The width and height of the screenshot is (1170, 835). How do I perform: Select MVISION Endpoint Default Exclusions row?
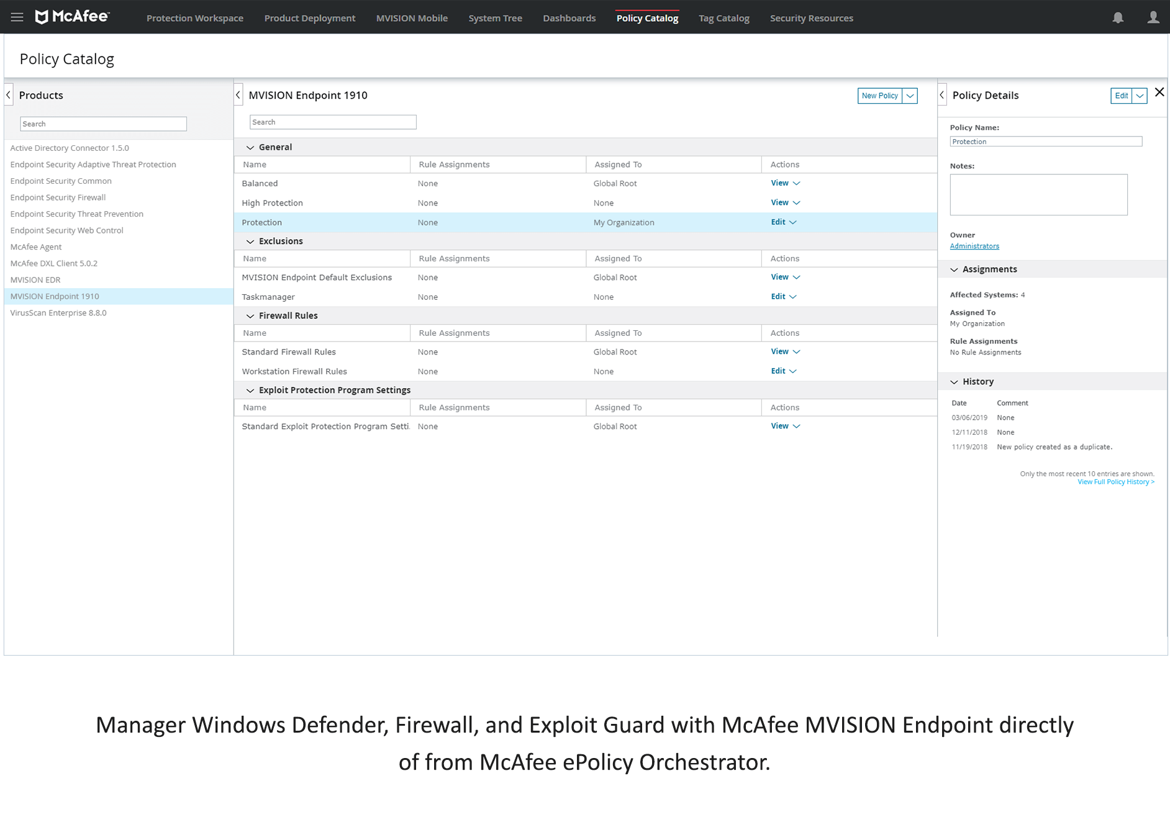pos(586,277)
